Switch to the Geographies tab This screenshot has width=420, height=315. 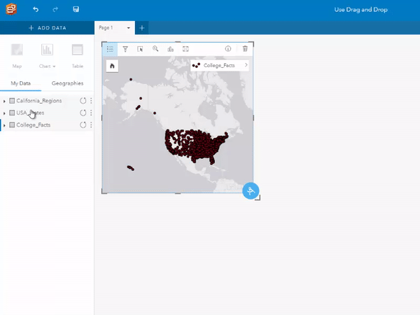pyautogui.click(x=67, y=83)
